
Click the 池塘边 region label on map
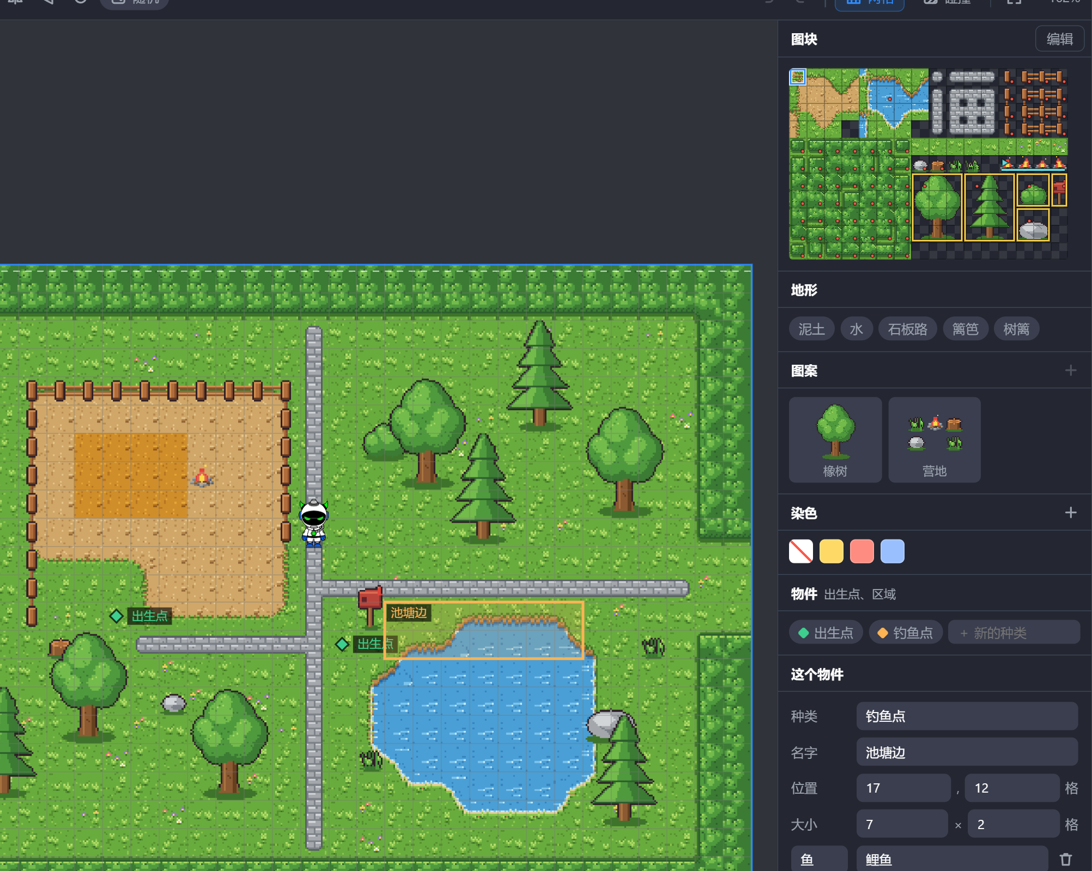[x=409, y=612]
